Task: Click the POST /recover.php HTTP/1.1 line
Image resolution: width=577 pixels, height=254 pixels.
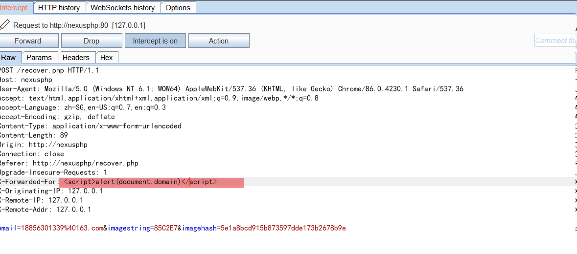Action: tap(48, 70)
